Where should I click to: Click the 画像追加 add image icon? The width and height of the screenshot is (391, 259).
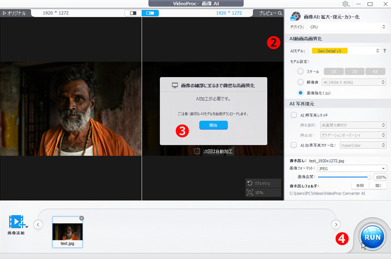coord(17,223)
